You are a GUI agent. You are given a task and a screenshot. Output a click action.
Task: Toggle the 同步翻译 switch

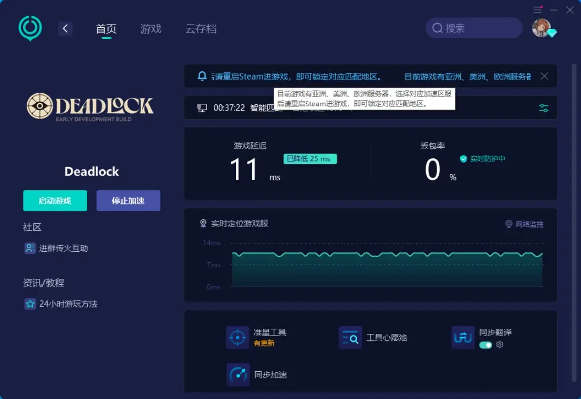(x=485, y=345)
